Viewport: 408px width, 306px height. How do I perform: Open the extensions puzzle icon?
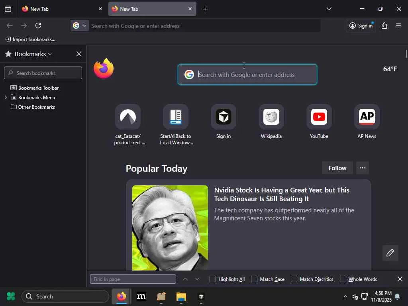click(x=384, y=25)
